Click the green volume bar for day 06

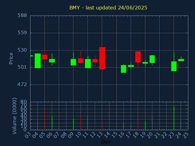[x=52, y=123]
